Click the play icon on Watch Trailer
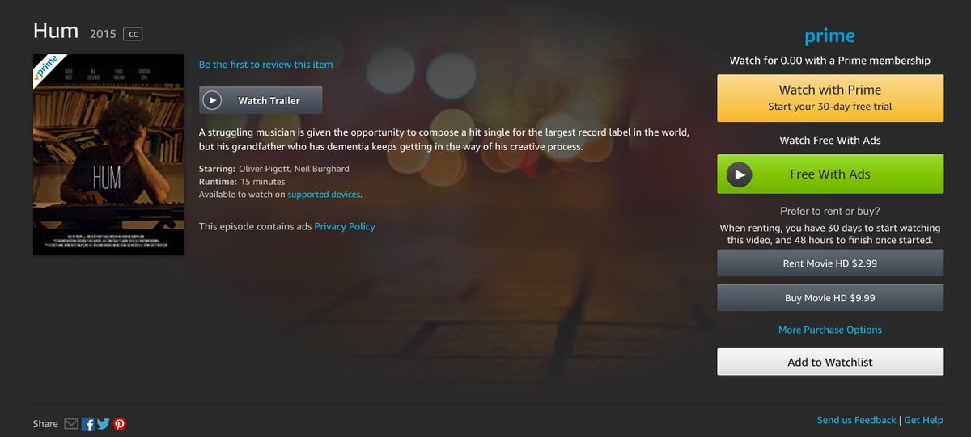This screenshot has height=437, width=971. (x=212, y=100)
